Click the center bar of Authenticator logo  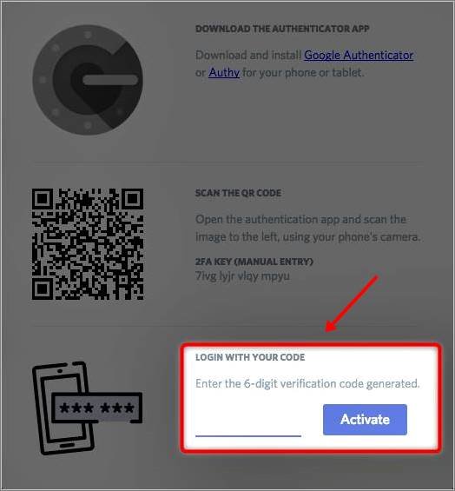point(110,80)
